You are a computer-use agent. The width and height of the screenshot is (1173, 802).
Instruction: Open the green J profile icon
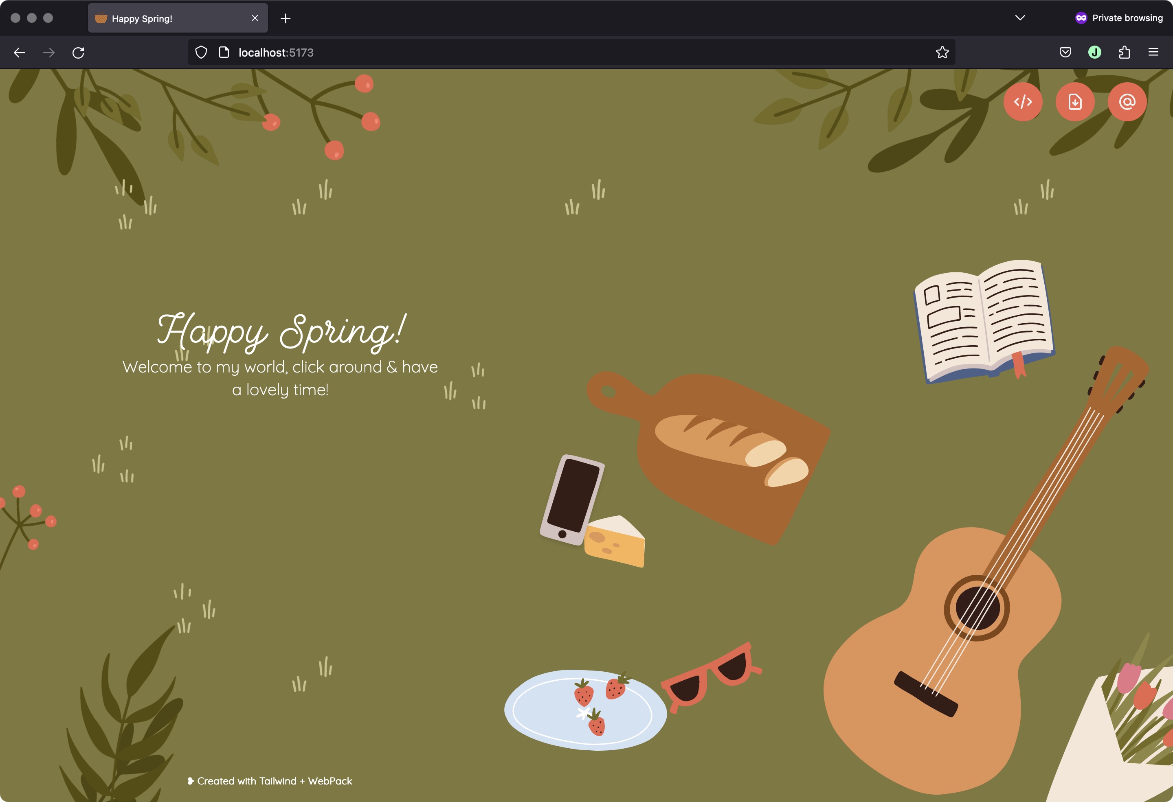pyautogui.click(x=1094, y=53)
